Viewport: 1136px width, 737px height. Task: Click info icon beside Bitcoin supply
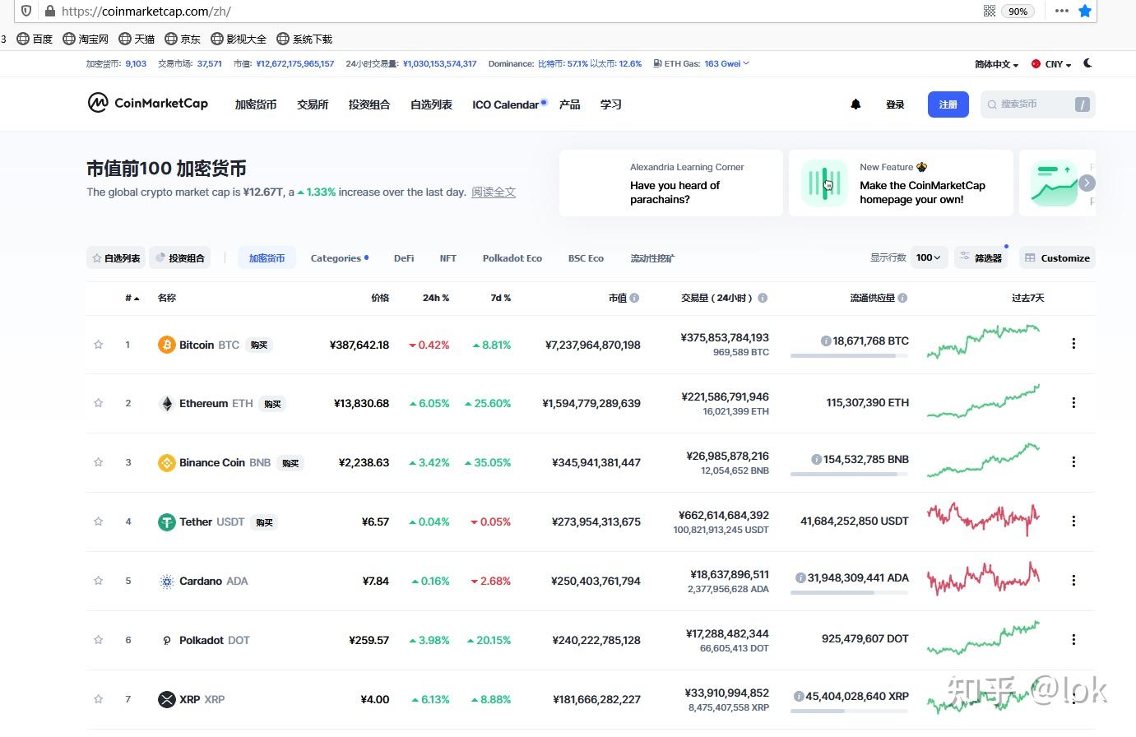[x=826, y=341]
